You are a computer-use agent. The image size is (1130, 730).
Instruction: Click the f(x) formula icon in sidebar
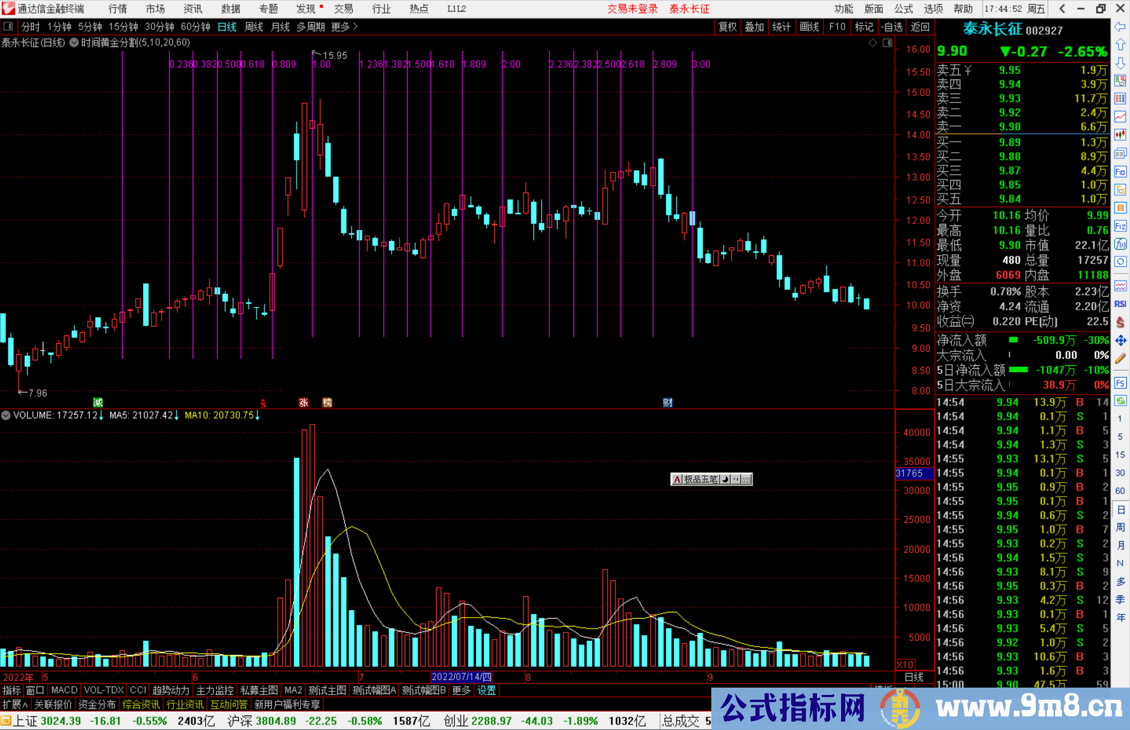(x=1120, y=244)
